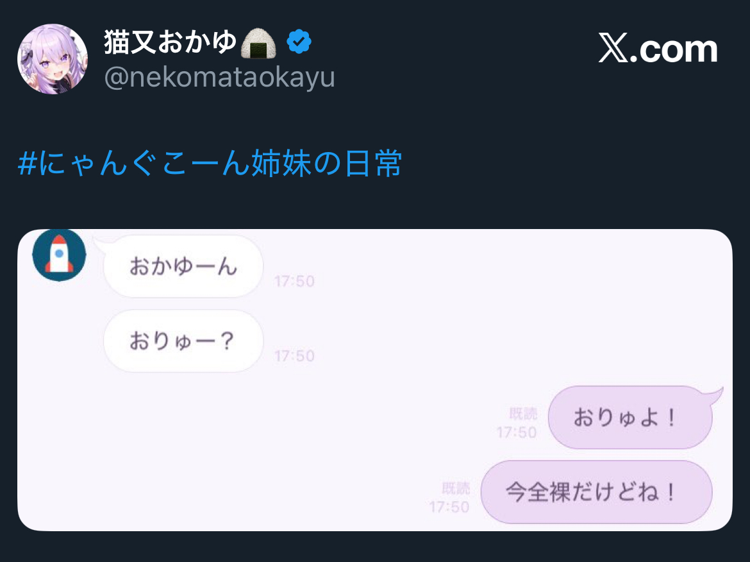Click the rocket avatar in chat
This screenshot has height=562, width=750.
point(59,255)
